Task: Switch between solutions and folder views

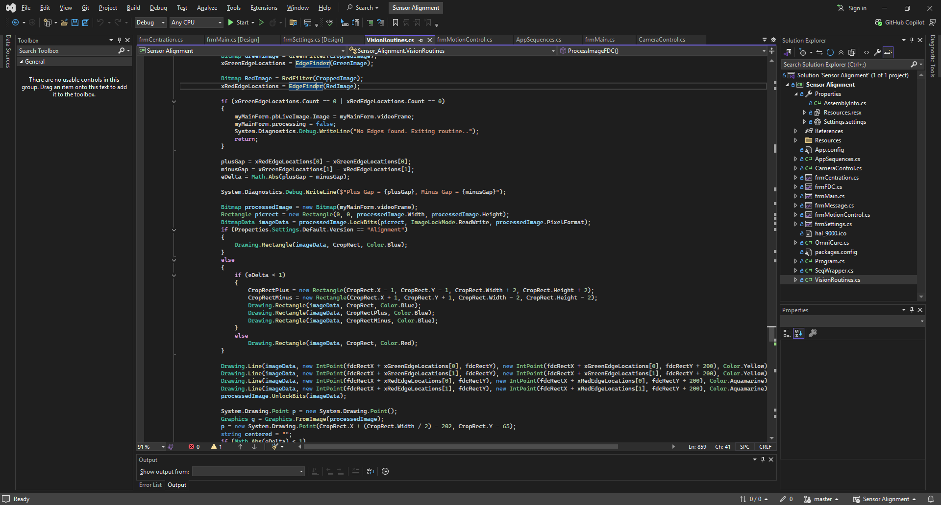Action: tap(788, 52)
